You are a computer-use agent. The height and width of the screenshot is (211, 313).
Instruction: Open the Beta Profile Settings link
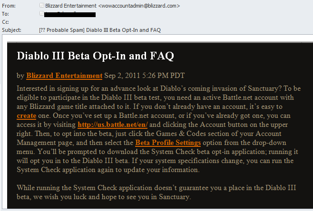point(168,143)
